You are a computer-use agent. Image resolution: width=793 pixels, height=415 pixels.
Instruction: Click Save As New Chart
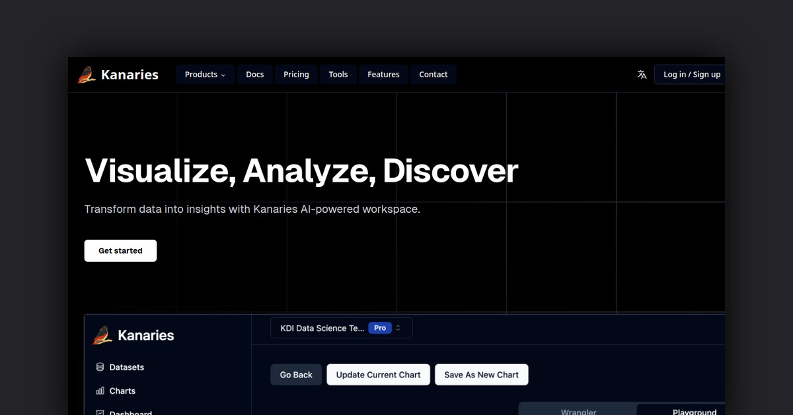point(481,375)
